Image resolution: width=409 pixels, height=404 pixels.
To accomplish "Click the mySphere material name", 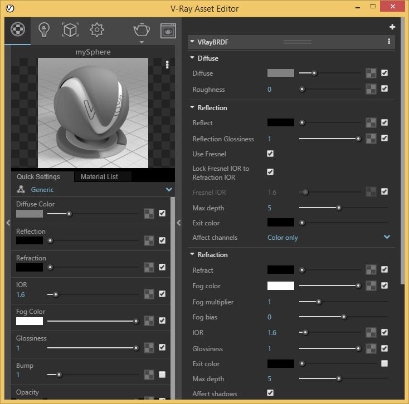I will [93, 52].
